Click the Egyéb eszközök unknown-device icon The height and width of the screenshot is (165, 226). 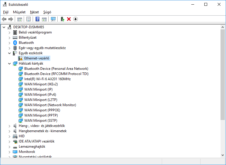pyautogui.click(x=15, y=53)
